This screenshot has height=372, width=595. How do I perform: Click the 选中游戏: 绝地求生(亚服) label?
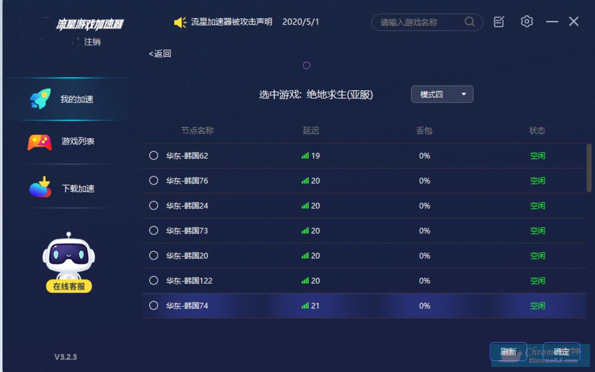(x=316, y=94)
